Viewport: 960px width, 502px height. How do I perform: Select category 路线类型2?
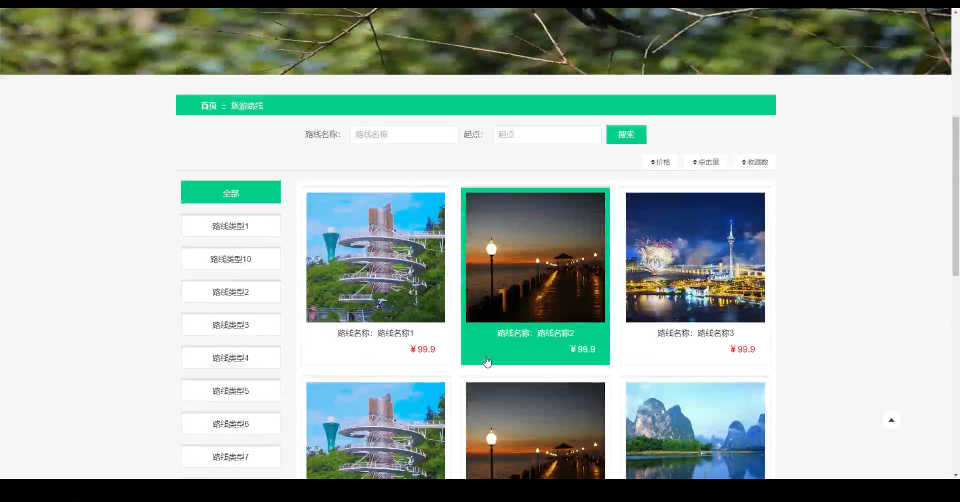(x=231, y=291)
